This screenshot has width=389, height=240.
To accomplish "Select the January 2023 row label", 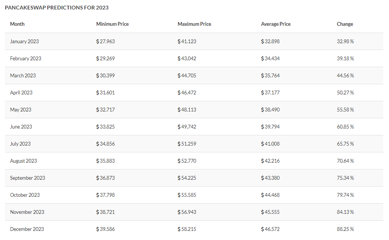I will (x=24, y=41).
